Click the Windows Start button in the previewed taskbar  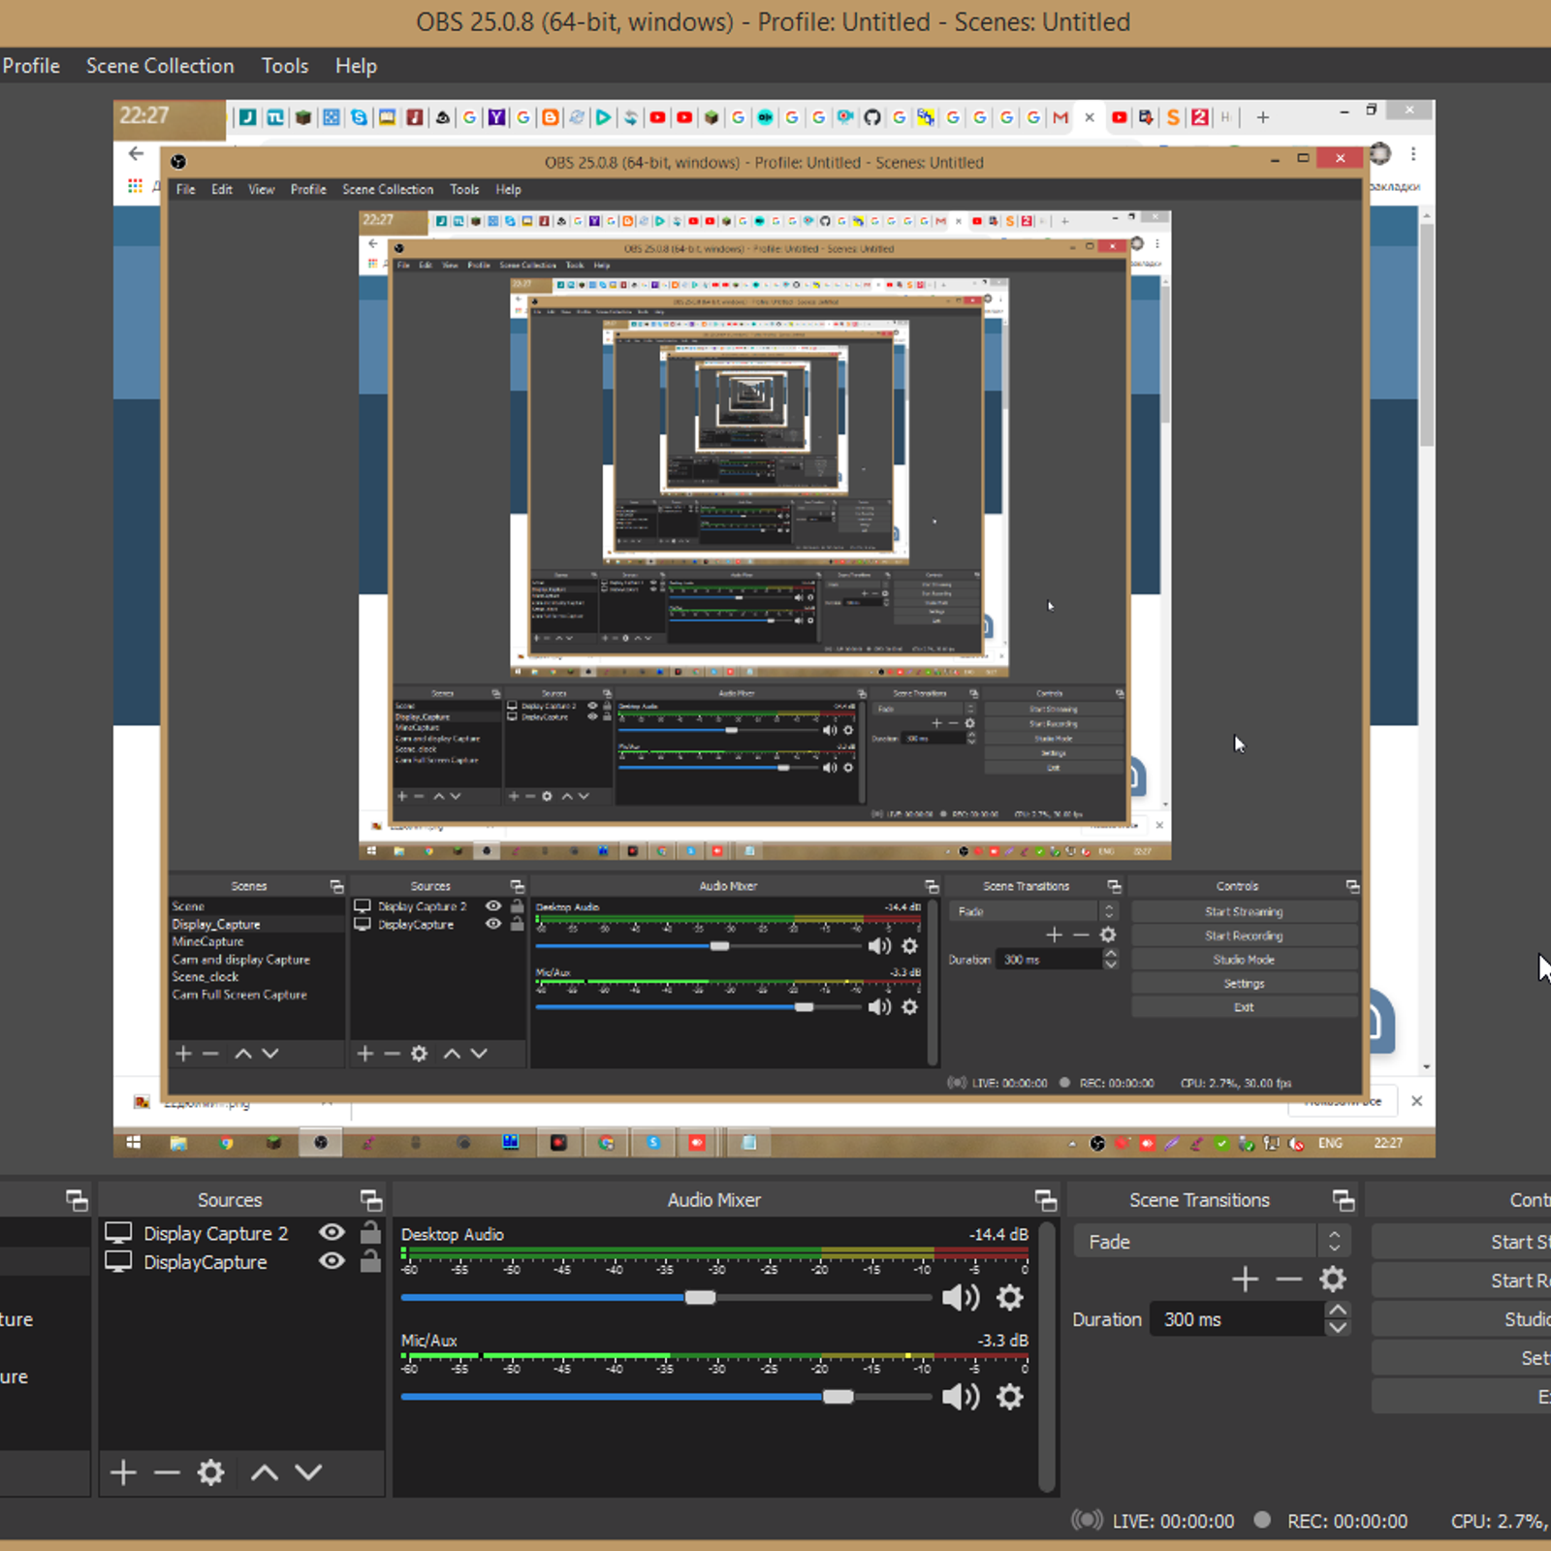(x=134, y=1143)
